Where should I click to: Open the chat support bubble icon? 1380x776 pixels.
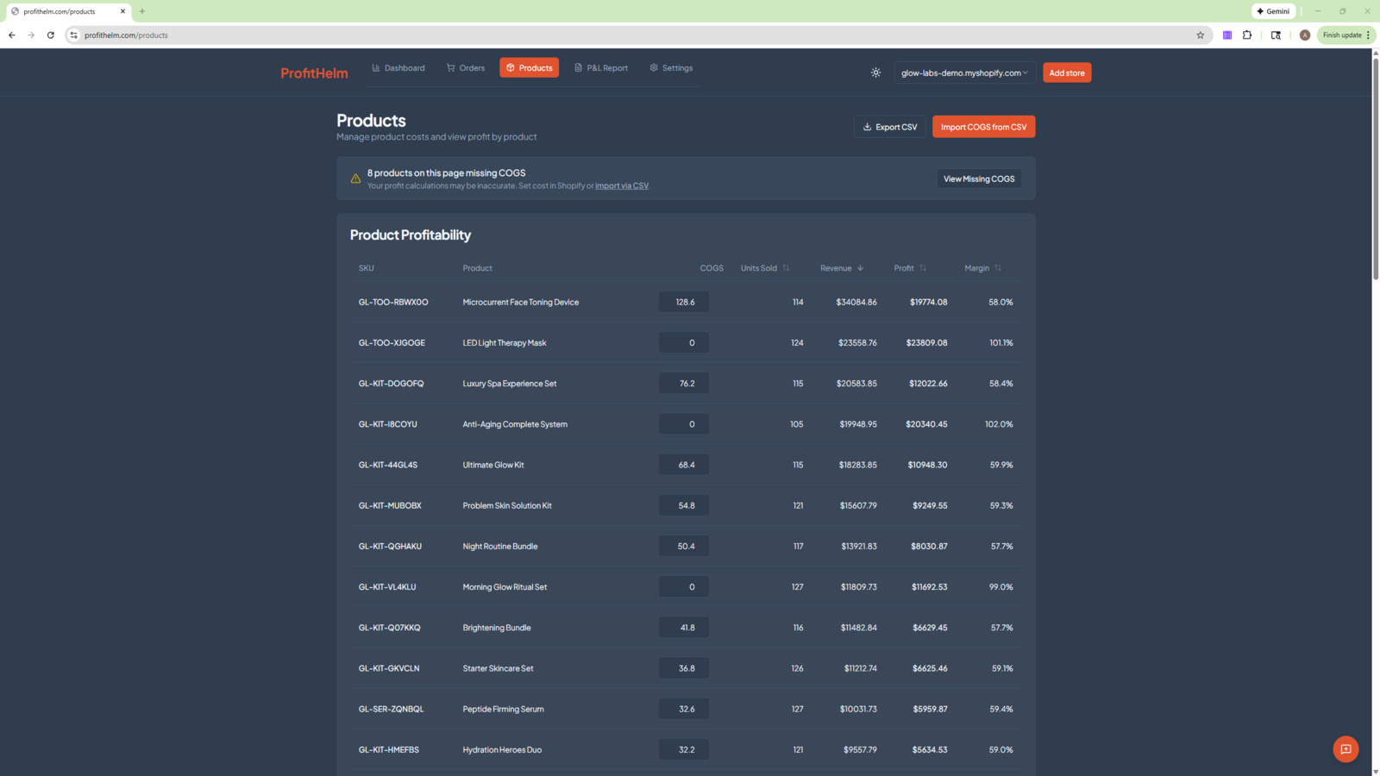point(1345,748)
